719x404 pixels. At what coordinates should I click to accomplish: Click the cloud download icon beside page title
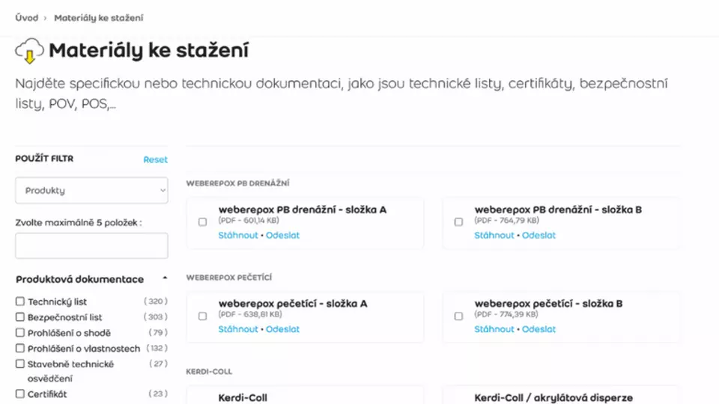29,50
